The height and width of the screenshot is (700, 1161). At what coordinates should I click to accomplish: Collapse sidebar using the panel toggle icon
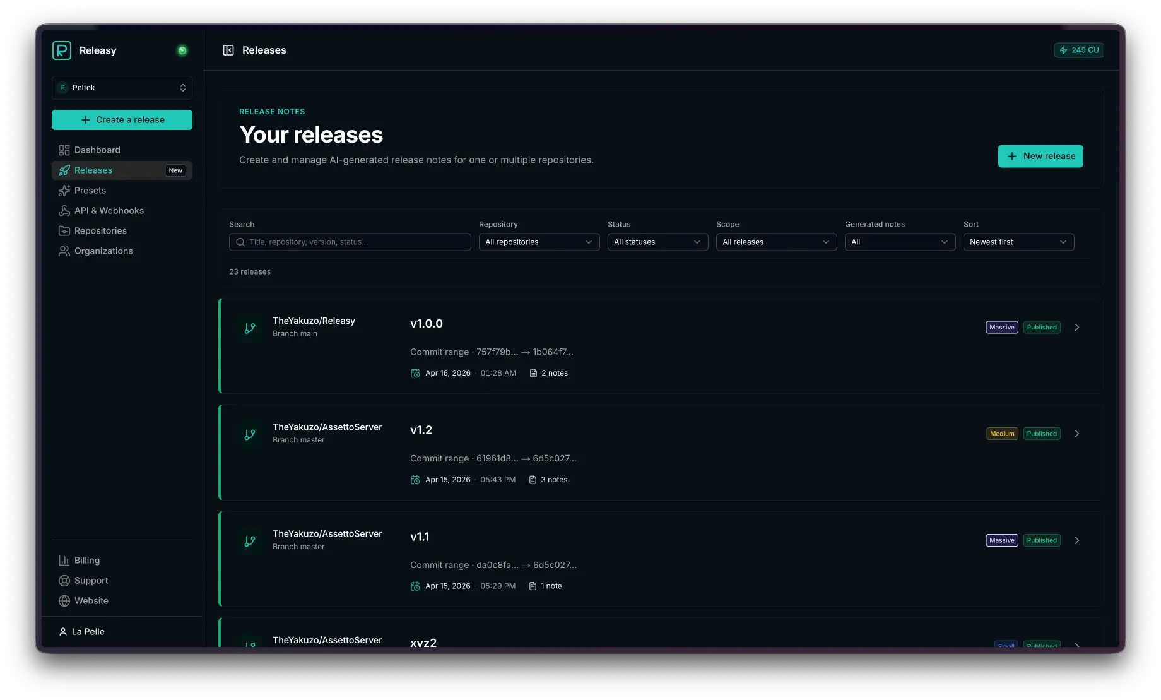point(228,50)
